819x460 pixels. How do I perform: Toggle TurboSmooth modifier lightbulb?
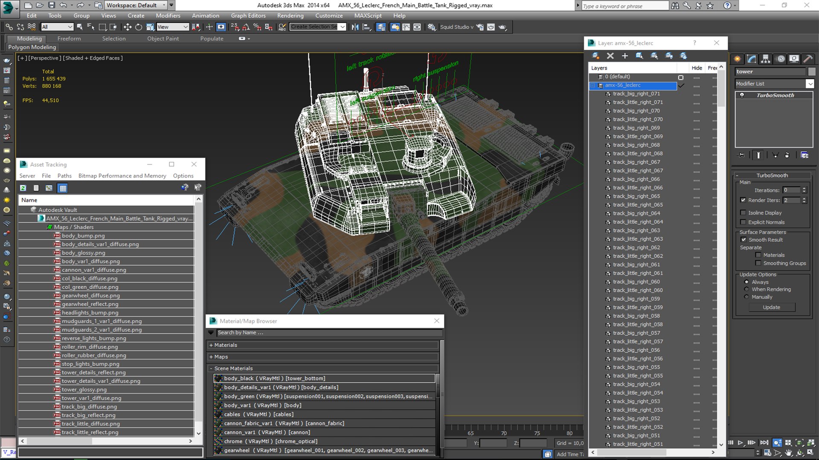click(x=742, y=95)
